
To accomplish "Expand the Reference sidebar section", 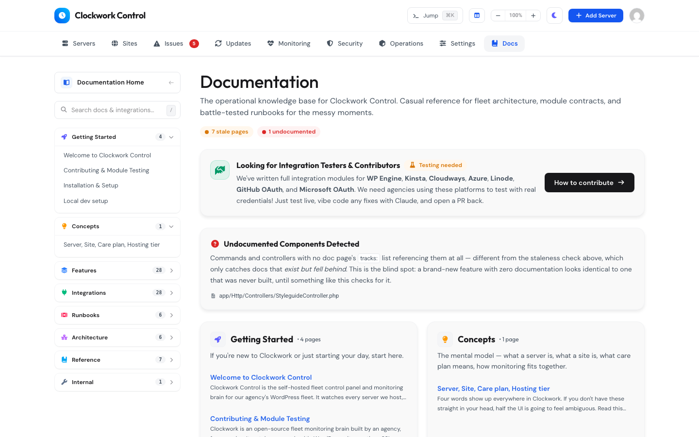I will [x=117, y=360].
